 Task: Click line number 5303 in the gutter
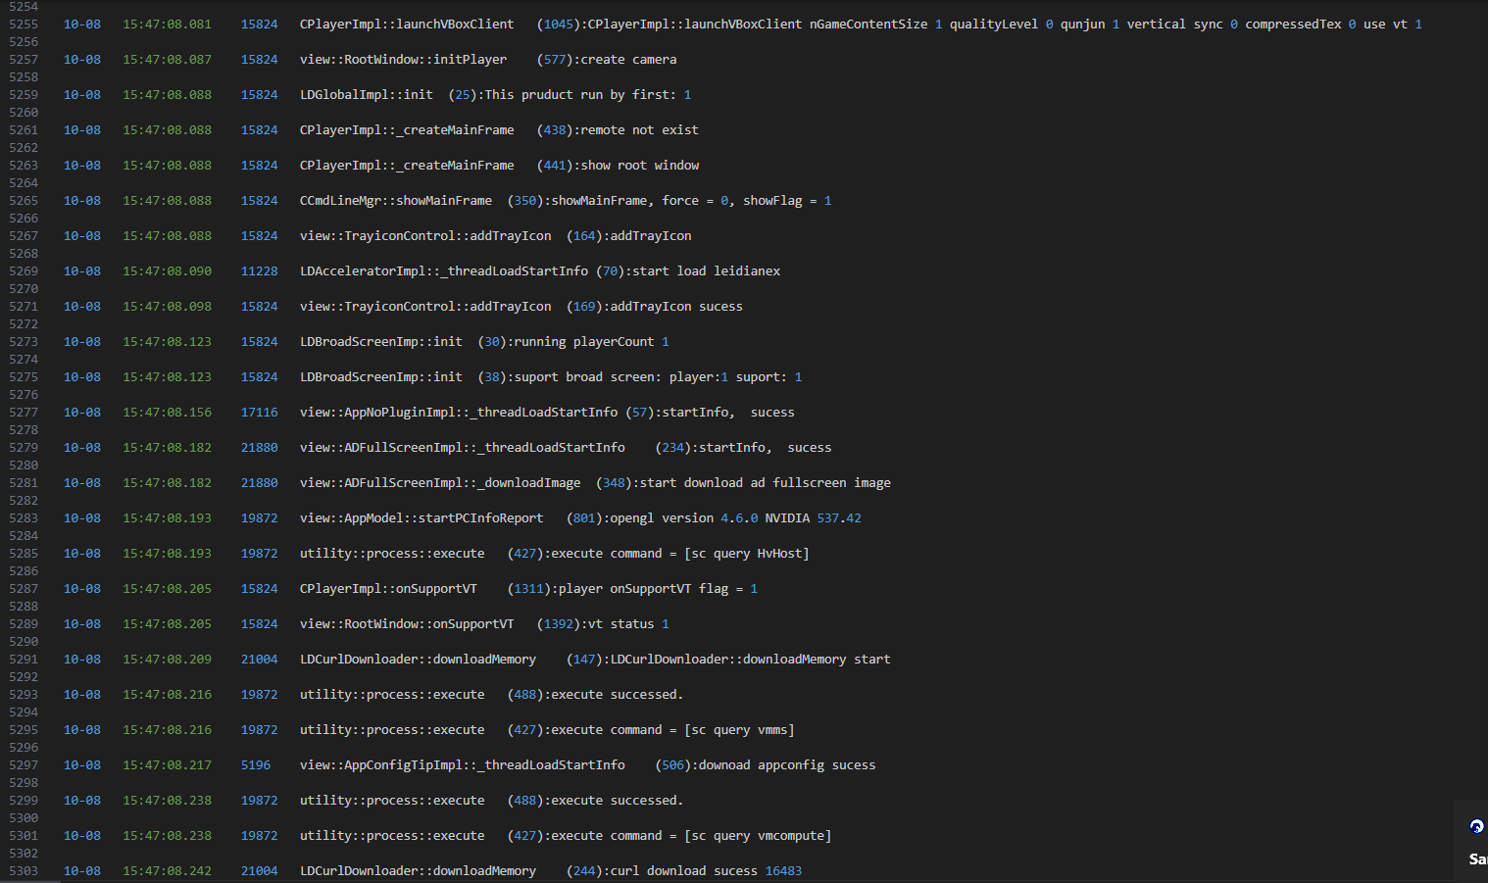pyautogui.click(x=24, y=871)
